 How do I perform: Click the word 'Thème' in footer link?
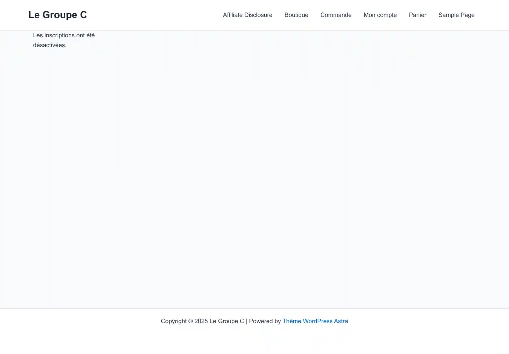click(x=291, y=321)
